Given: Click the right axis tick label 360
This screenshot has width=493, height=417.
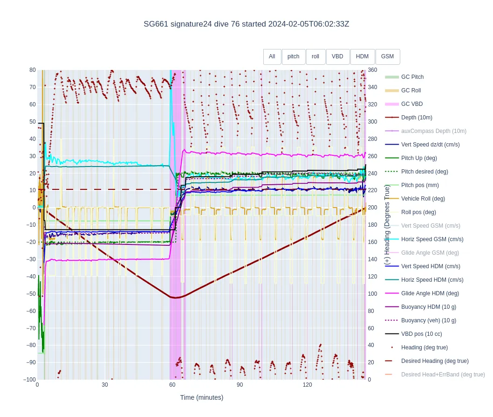Looking at the screenshot, I should click(372, 70).
